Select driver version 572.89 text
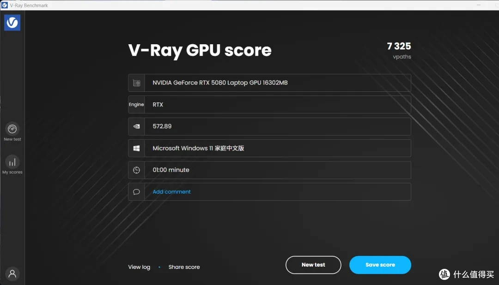This screenshot has height=285, width=499. (162, 126)
